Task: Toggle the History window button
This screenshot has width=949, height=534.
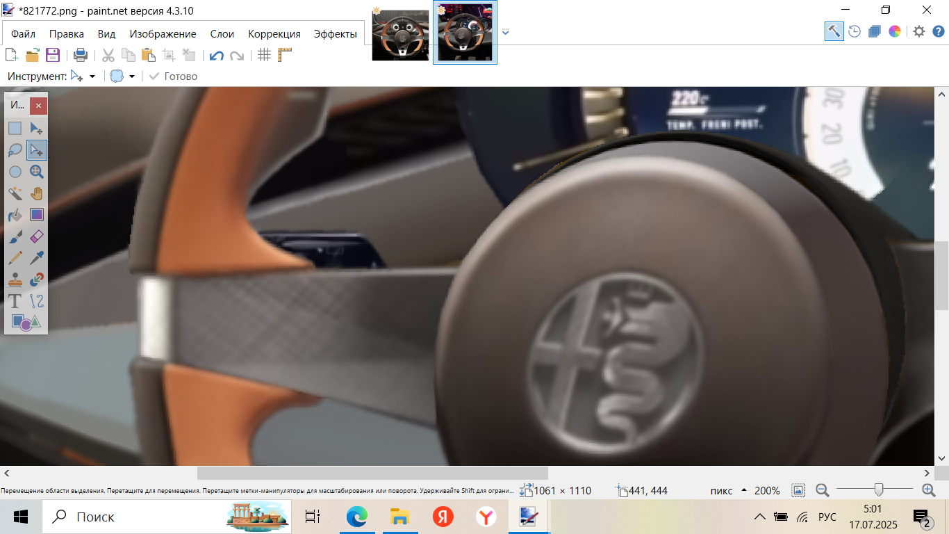Action: (855, 31)
